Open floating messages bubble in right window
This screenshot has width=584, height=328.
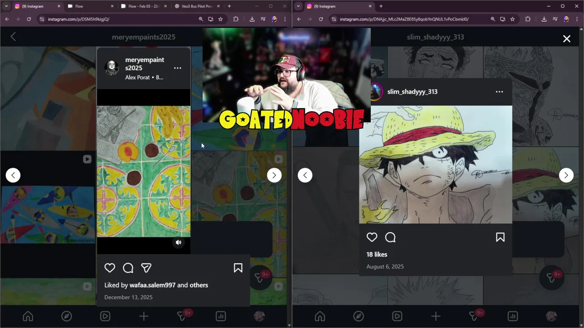click(552, 277)
